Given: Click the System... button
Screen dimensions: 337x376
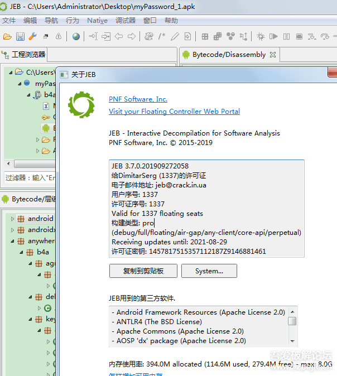Looking at the screenshot, I should (x=209, y=271).
